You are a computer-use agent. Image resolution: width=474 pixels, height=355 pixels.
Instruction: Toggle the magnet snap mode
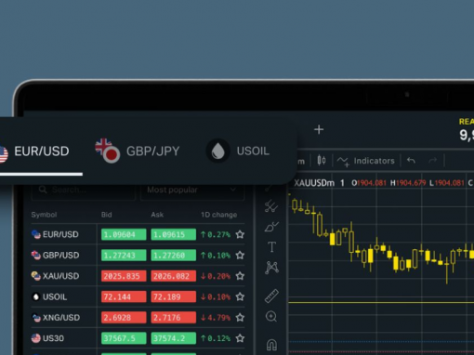271,345
